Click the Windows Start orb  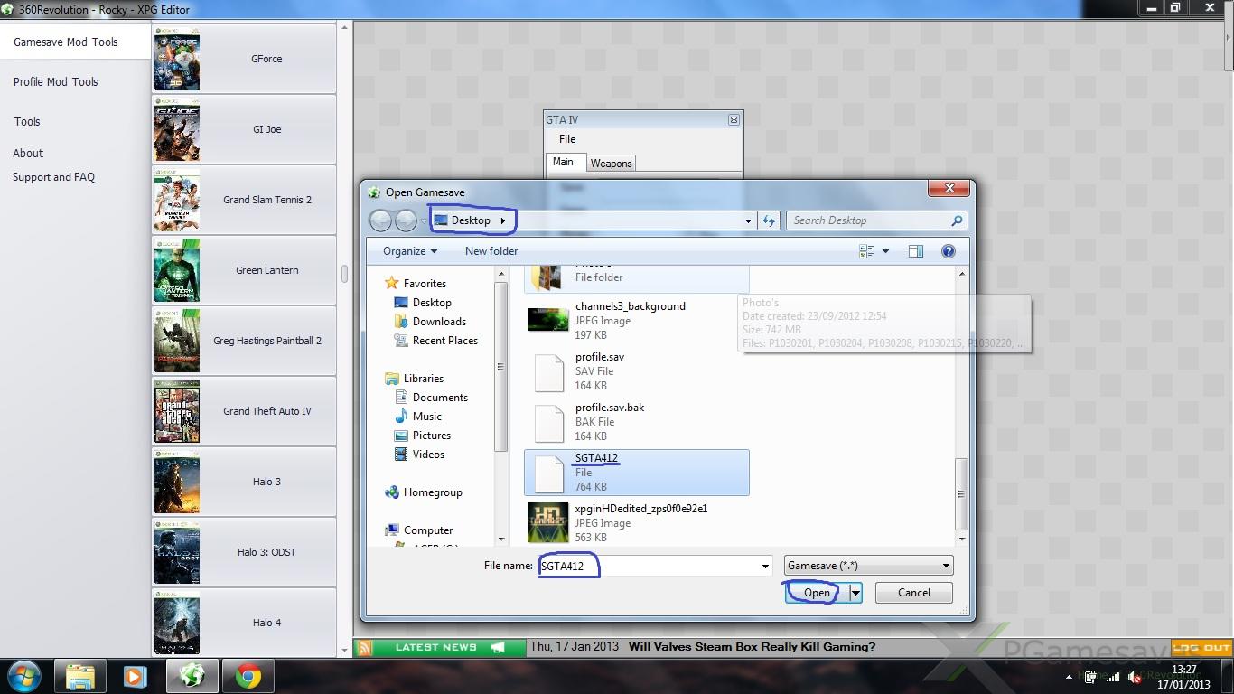click(x=24, y=676)
